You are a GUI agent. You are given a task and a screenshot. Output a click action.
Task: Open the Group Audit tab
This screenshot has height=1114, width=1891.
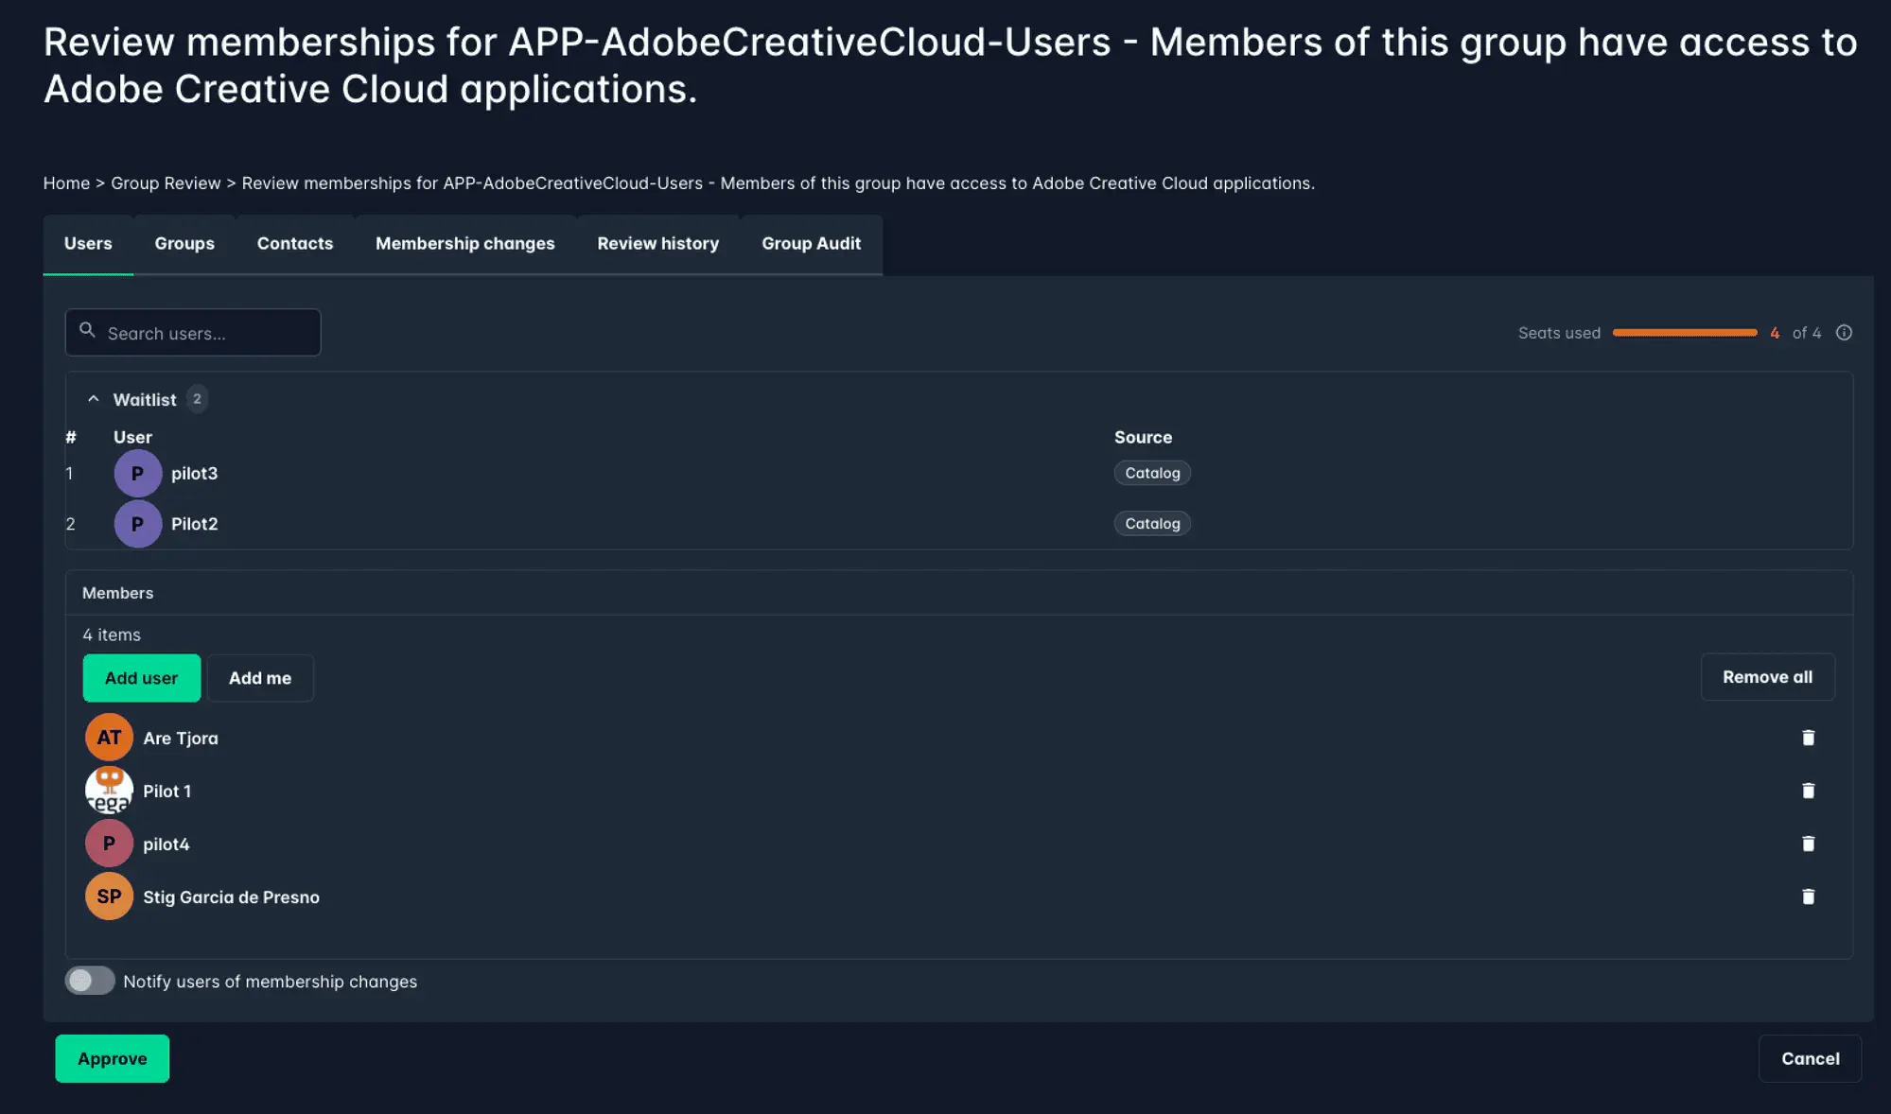coord(811,243)
